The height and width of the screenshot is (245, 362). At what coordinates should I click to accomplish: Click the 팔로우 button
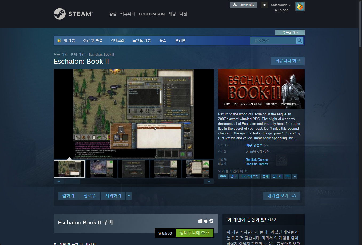[90, 196]
